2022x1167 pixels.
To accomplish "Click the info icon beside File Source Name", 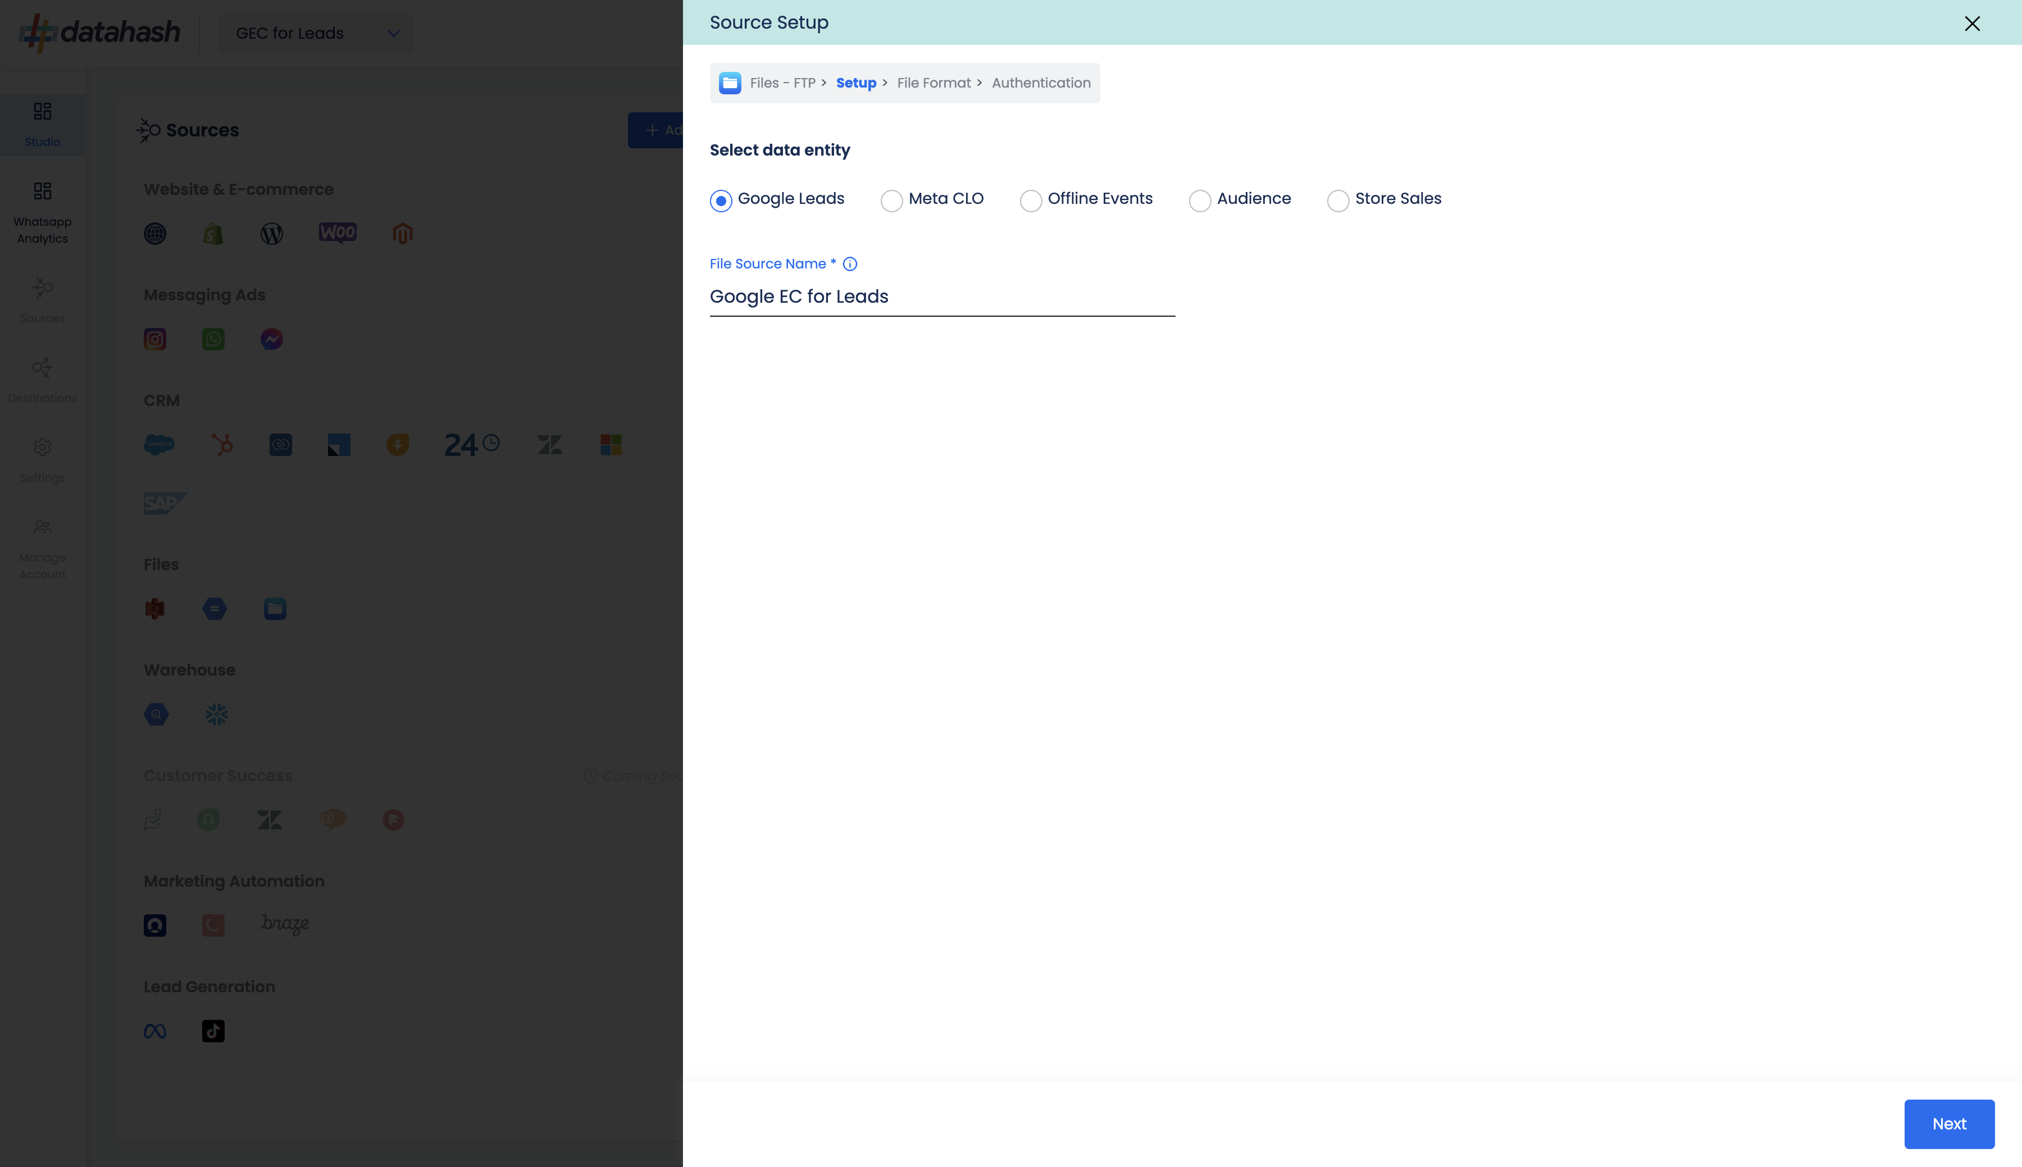I will click(849, 264).
